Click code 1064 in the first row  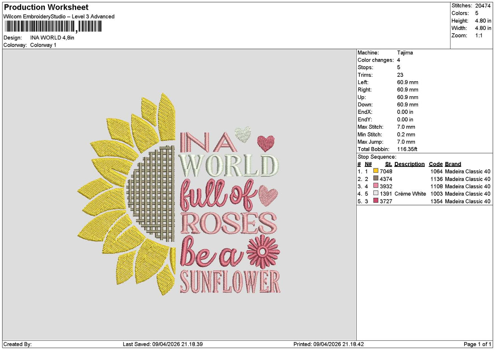436,171
